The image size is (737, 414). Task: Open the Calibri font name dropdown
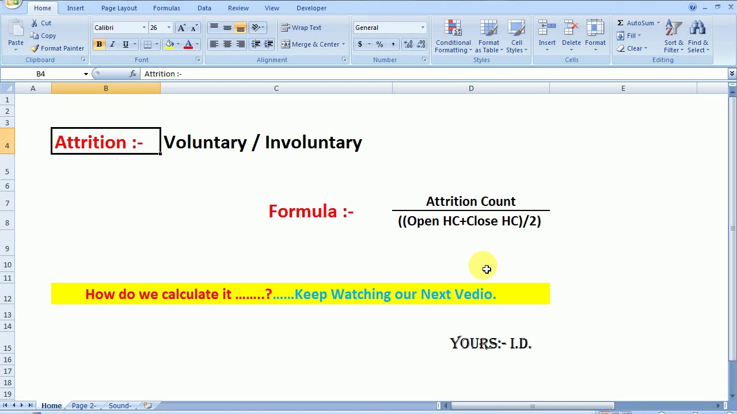(x=144, y=28)
